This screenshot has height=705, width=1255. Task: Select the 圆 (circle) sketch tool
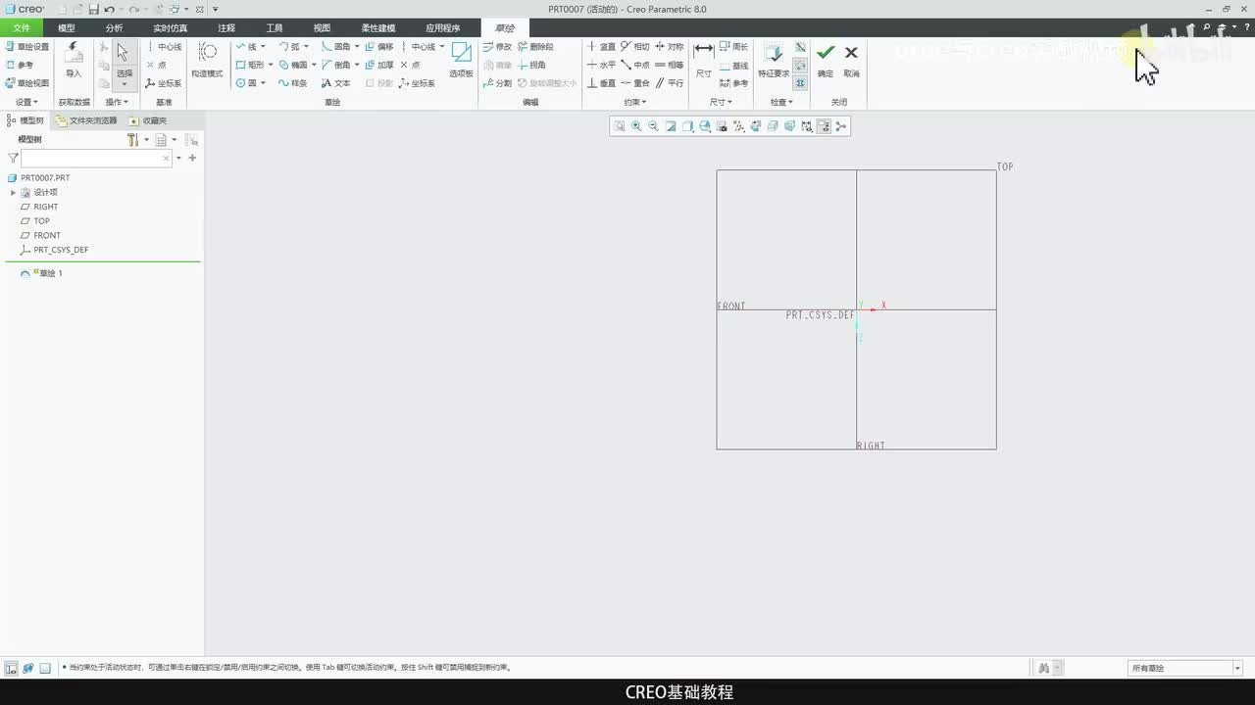(246, 83)
